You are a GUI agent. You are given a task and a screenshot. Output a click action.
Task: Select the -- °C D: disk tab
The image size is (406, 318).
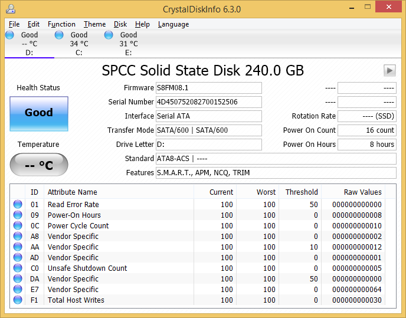(x=30, y=44)
